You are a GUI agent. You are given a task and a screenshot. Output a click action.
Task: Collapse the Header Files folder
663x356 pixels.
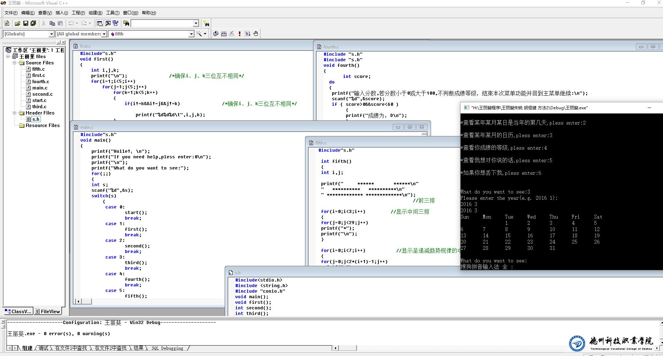click(15, 113)
